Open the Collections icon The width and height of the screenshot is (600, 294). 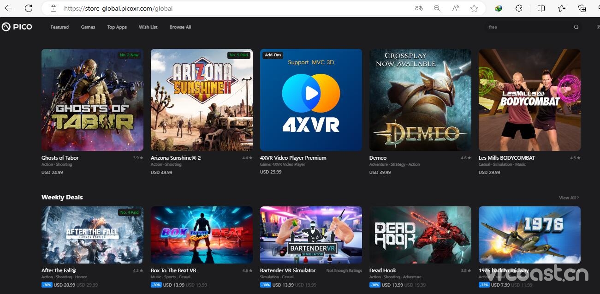point(582,8)
